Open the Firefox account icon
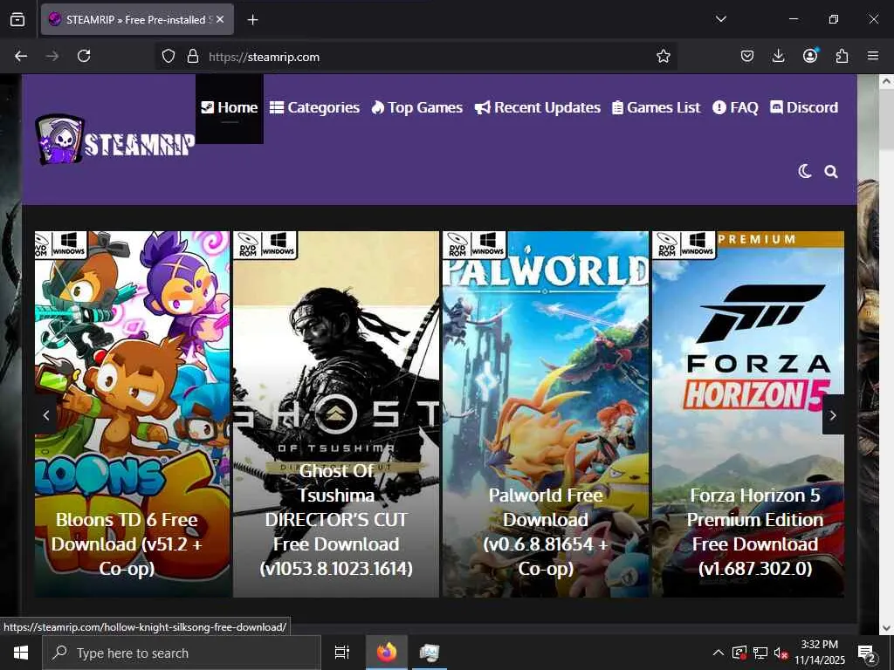 (810, 56)
